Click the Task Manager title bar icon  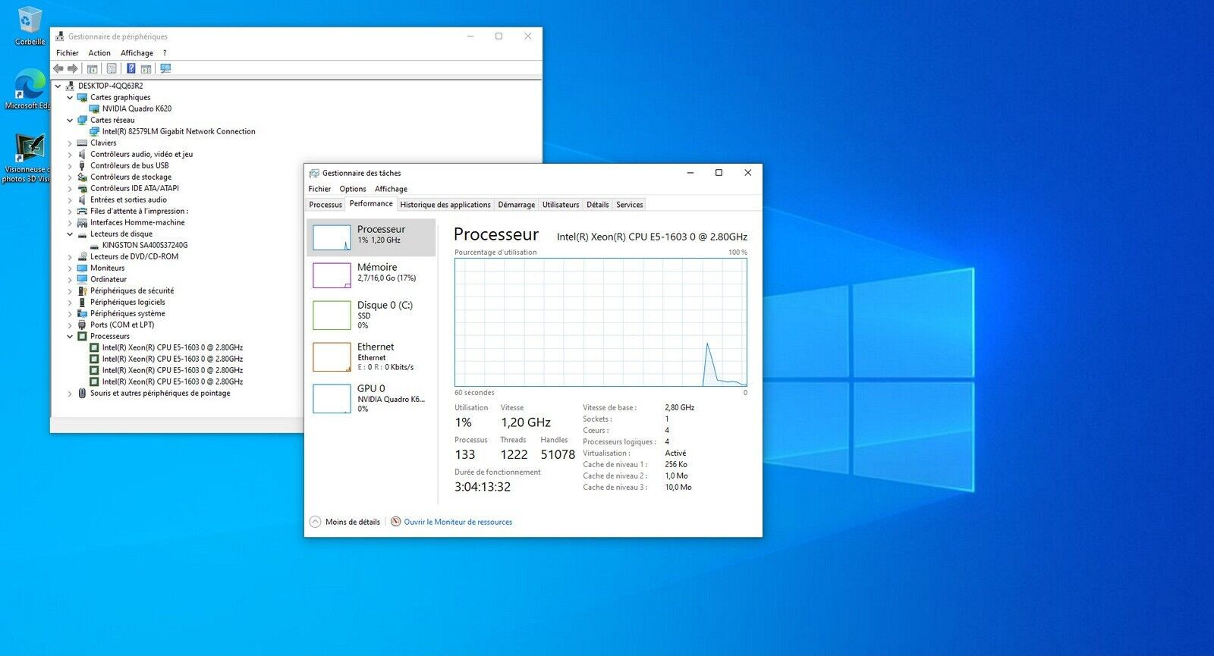pyautogui.click(x=314, y=173)
